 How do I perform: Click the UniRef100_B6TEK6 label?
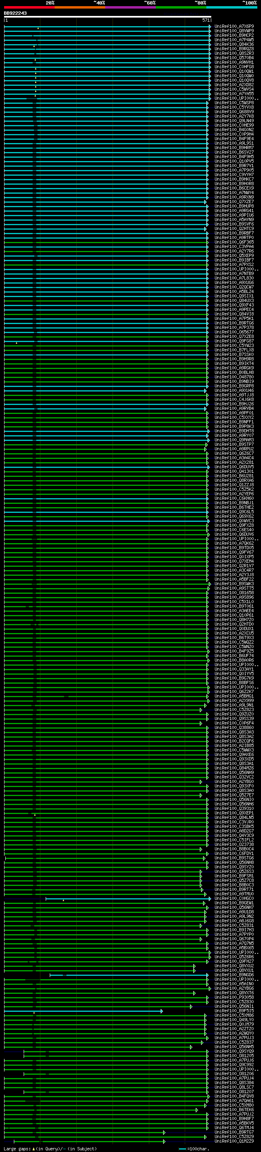tap(234, 1110)
